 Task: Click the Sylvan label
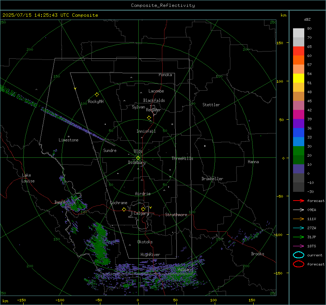coord(138,107)
